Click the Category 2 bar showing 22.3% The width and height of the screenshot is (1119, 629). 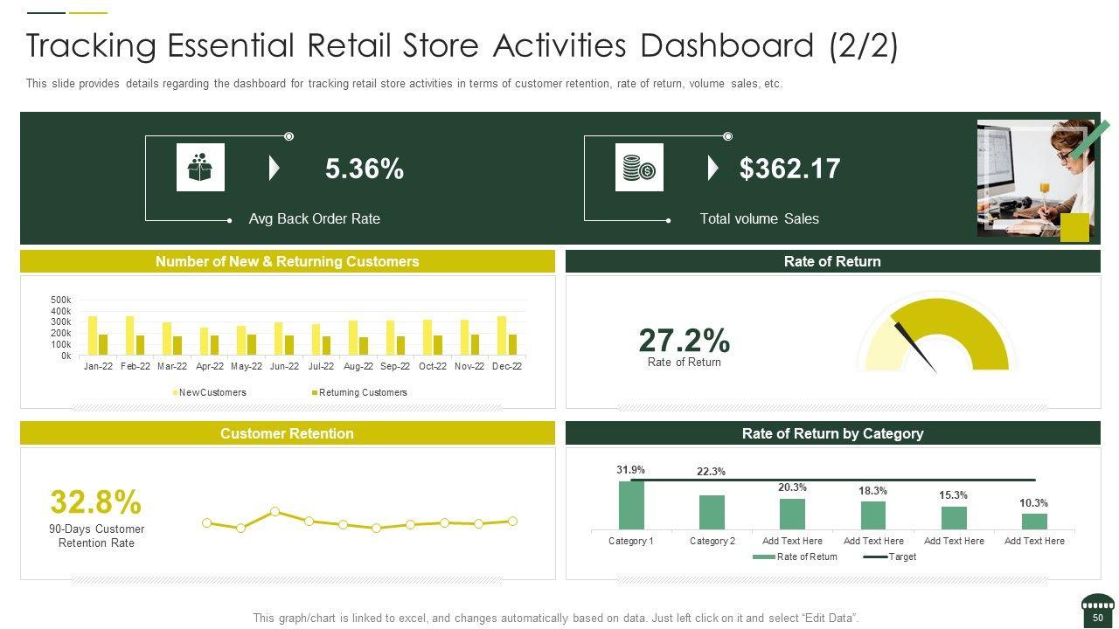(x=712, y=512)
